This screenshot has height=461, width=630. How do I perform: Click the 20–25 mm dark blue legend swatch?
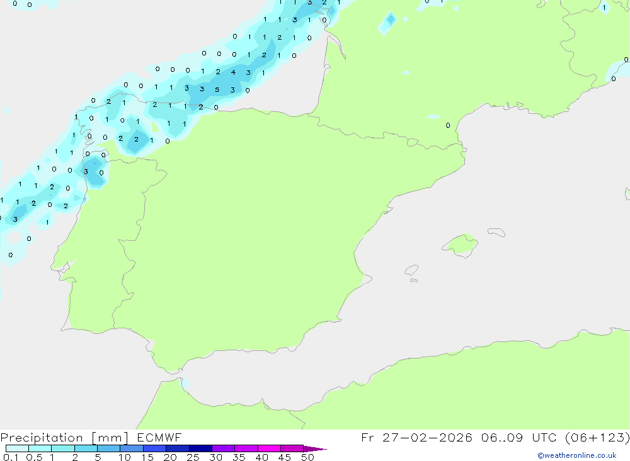(177, 448)
